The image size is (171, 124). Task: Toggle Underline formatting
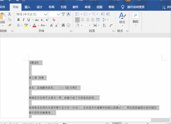(x=29, y=20)
